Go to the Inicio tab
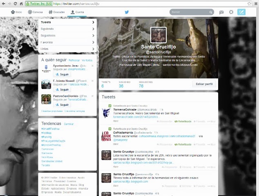This screenshot has height=196, width=259. tap(16, 12)
